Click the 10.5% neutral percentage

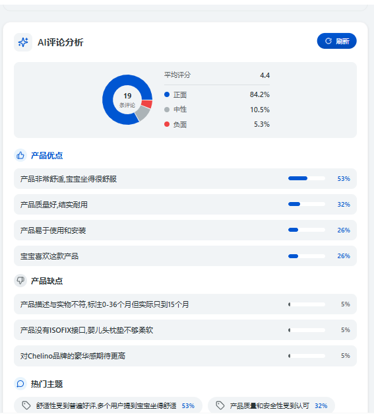[x=260, y=110]
